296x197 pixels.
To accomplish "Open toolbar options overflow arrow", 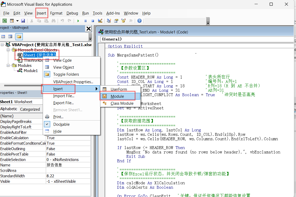I will 208,21.
